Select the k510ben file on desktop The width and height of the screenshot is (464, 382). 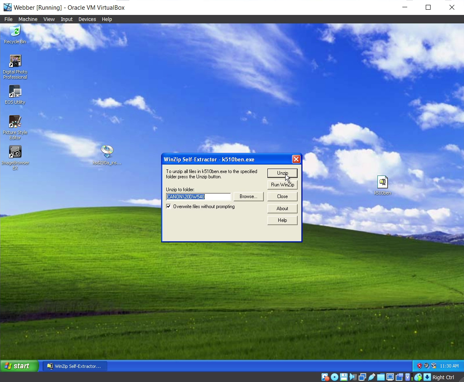point(382,183)
